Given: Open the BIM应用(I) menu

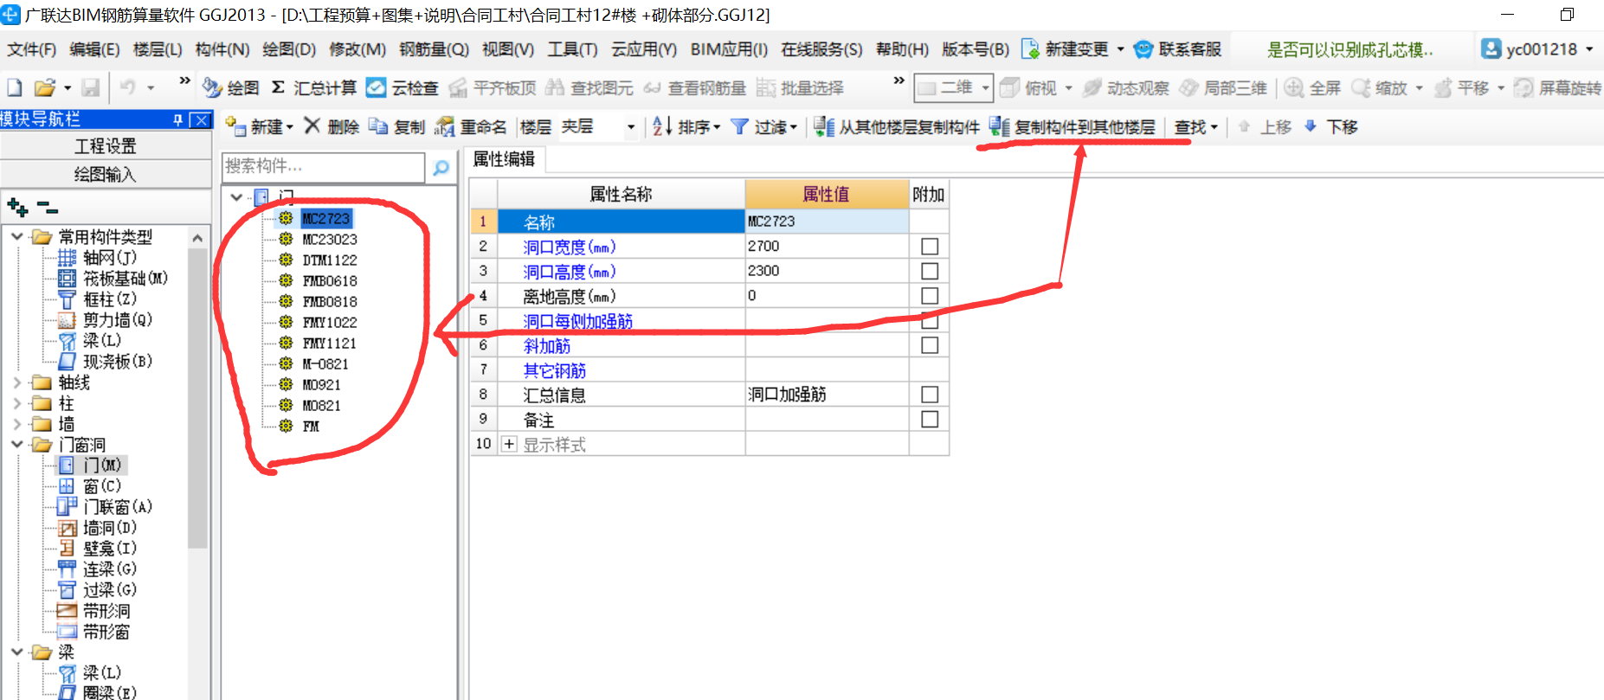Looking at the screenshot, I should click(x=729, y=49).
